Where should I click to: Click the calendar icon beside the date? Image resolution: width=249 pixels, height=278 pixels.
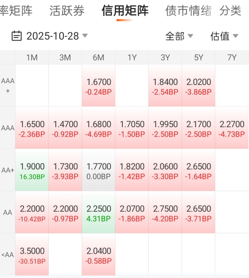[x=17, y=36]
